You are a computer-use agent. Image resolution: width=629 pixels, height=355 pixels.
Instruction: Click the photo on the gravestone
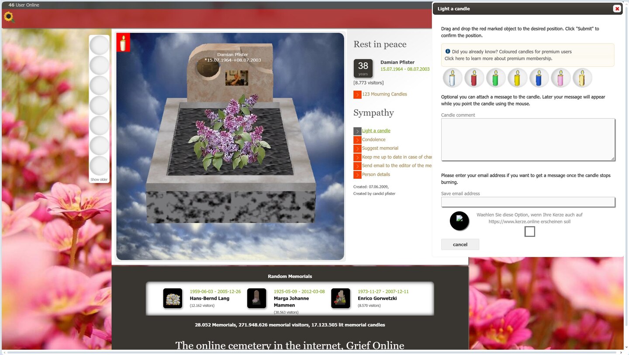(x=237, y=78)
